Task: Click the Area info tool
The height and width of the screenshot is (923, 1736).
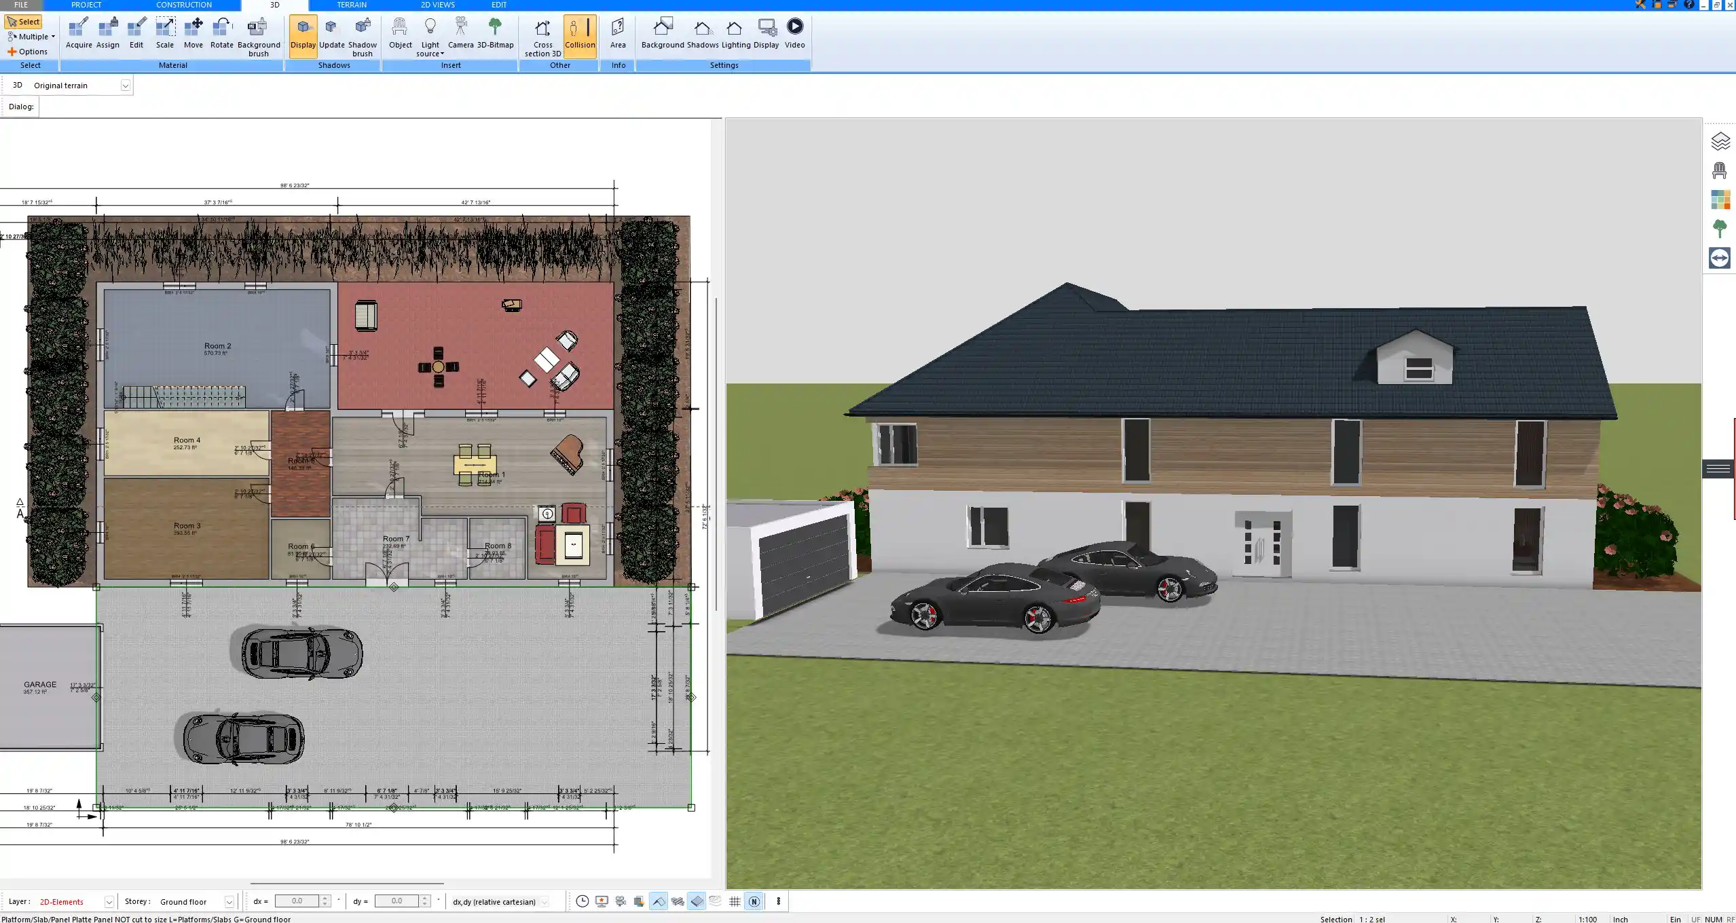Action: click(618, 34)
